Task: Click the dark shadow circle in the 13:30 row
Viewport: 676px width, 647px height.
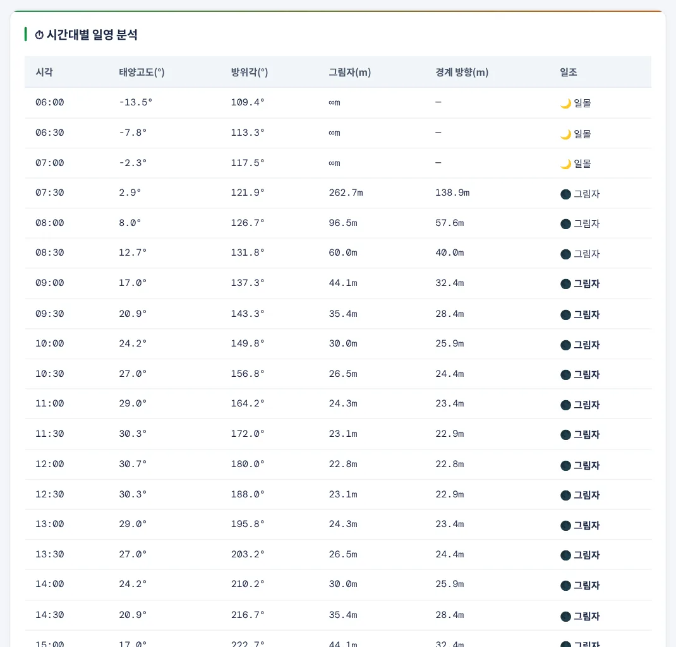Action: 565,555
